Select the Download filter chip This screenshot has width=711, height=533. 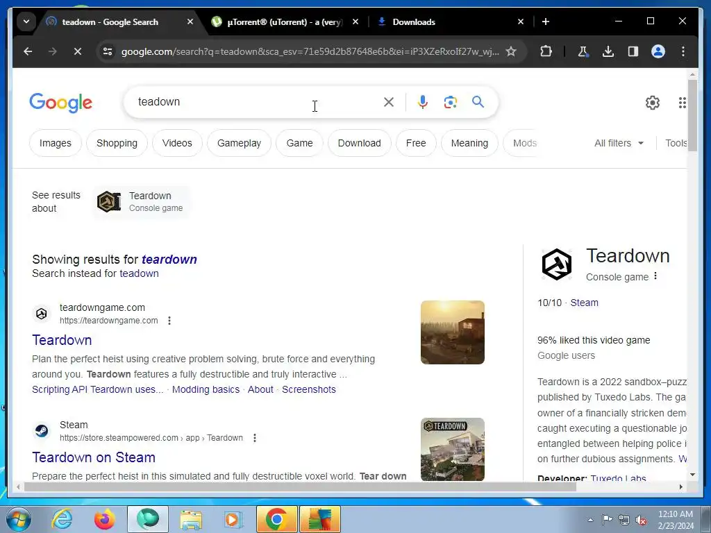click(359, 143)
